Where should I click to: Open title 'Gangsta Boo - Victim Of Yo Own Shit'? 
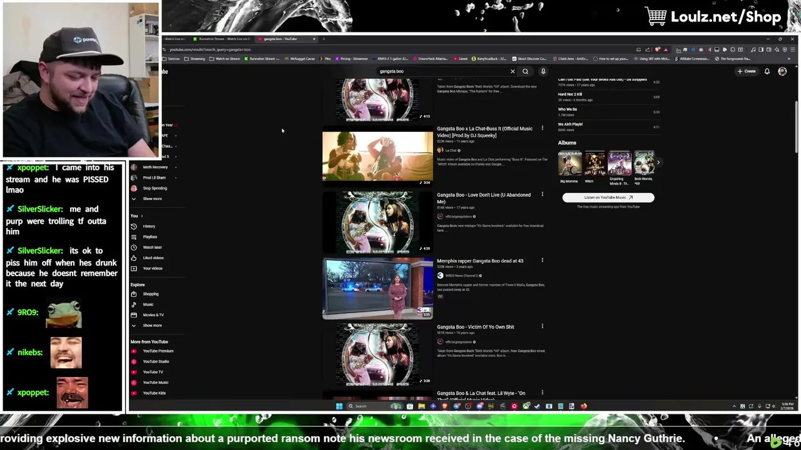[476, 327]
